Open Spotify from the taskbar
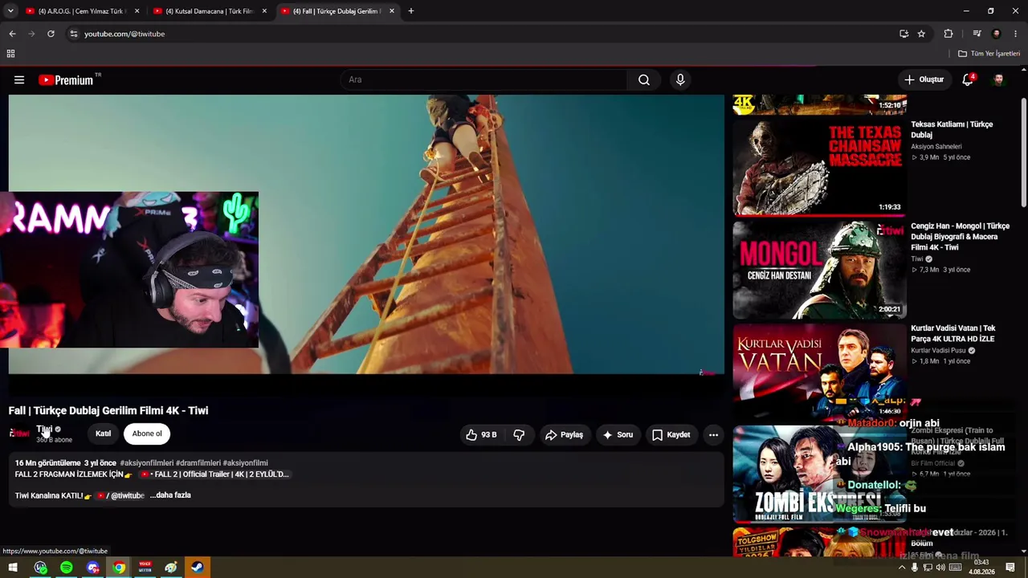 (67, 568)
